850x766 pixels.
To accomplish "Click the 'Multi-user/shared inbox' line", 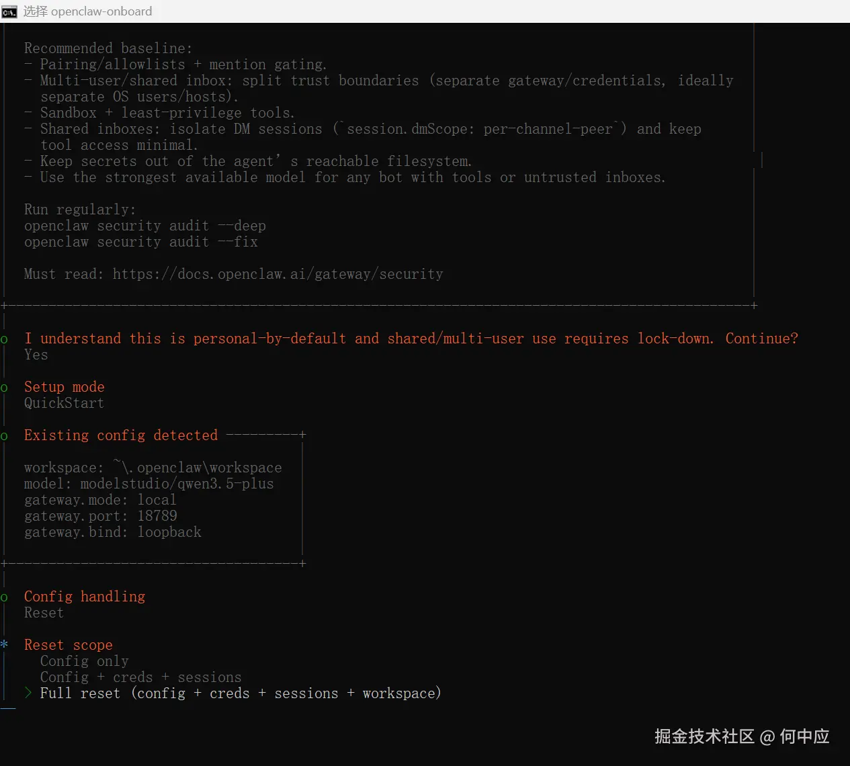I will click(x=379, y=89).
